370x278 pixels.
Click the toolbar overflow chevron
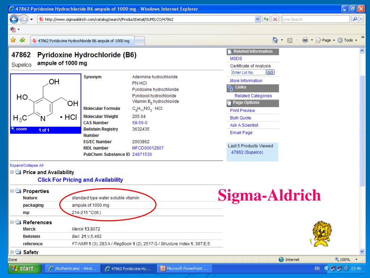pos(363,37)
